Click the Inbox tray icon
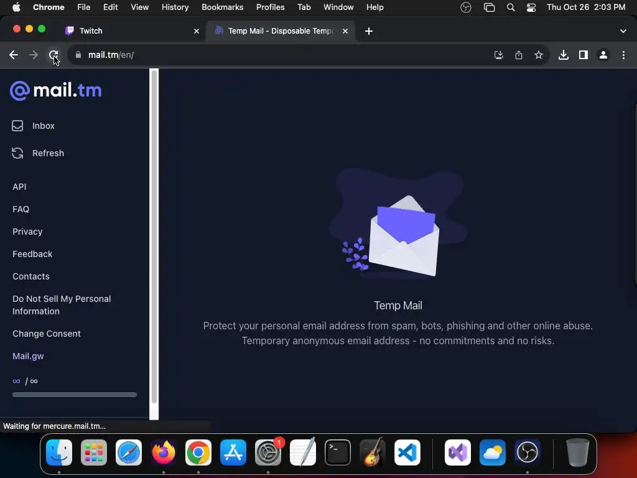Screen dimensions: 637x478 [17, 126]
